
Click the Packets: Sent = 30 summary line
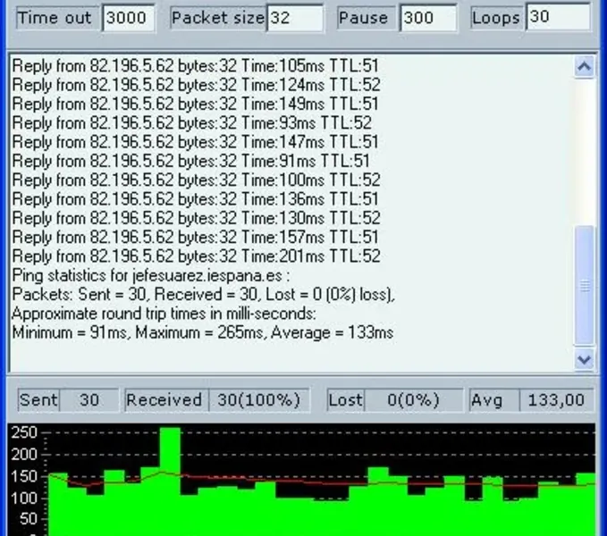pyautogui.click(x=204, y=294)
